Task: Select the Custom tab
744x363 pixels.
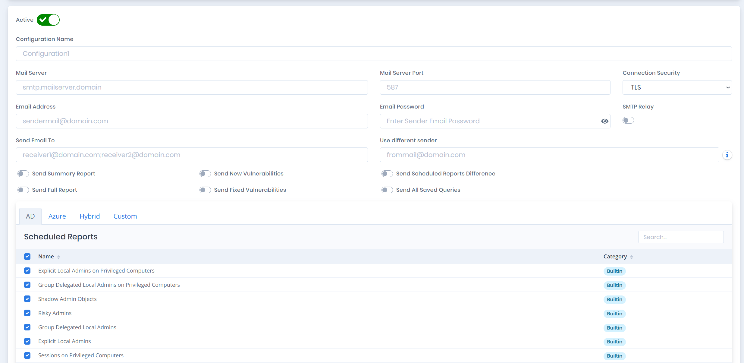Action: tap(125, 216)
